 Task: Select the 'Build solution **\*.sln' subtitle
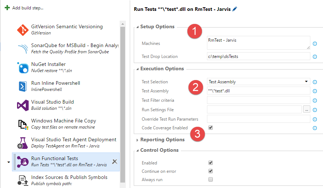coord(51,108)
